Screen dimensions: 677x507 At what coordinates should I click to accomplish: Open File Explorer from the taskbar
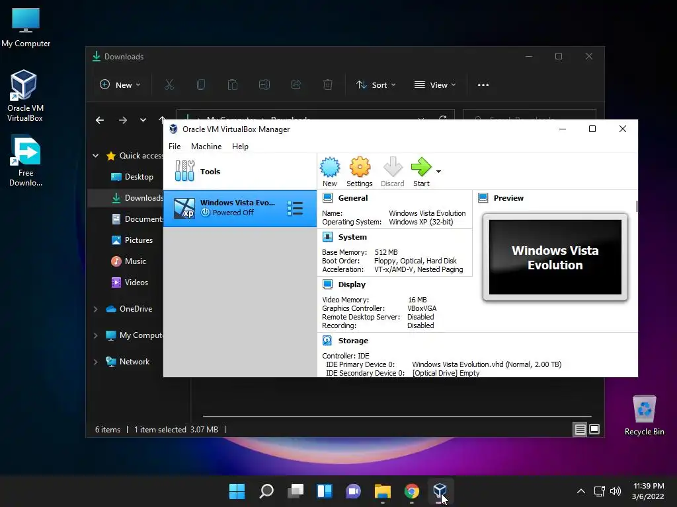[383, 491]
